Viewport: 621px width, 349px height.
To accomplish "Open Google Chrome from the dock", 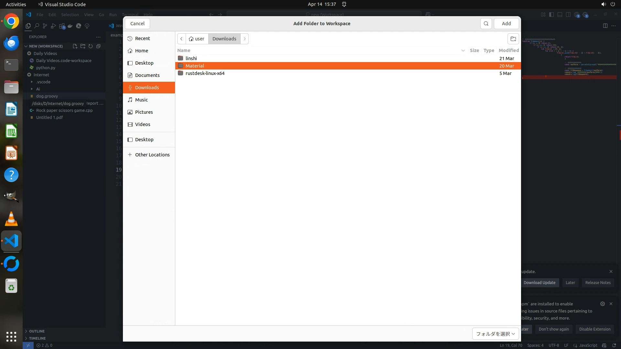I will (x=11, y=21).
